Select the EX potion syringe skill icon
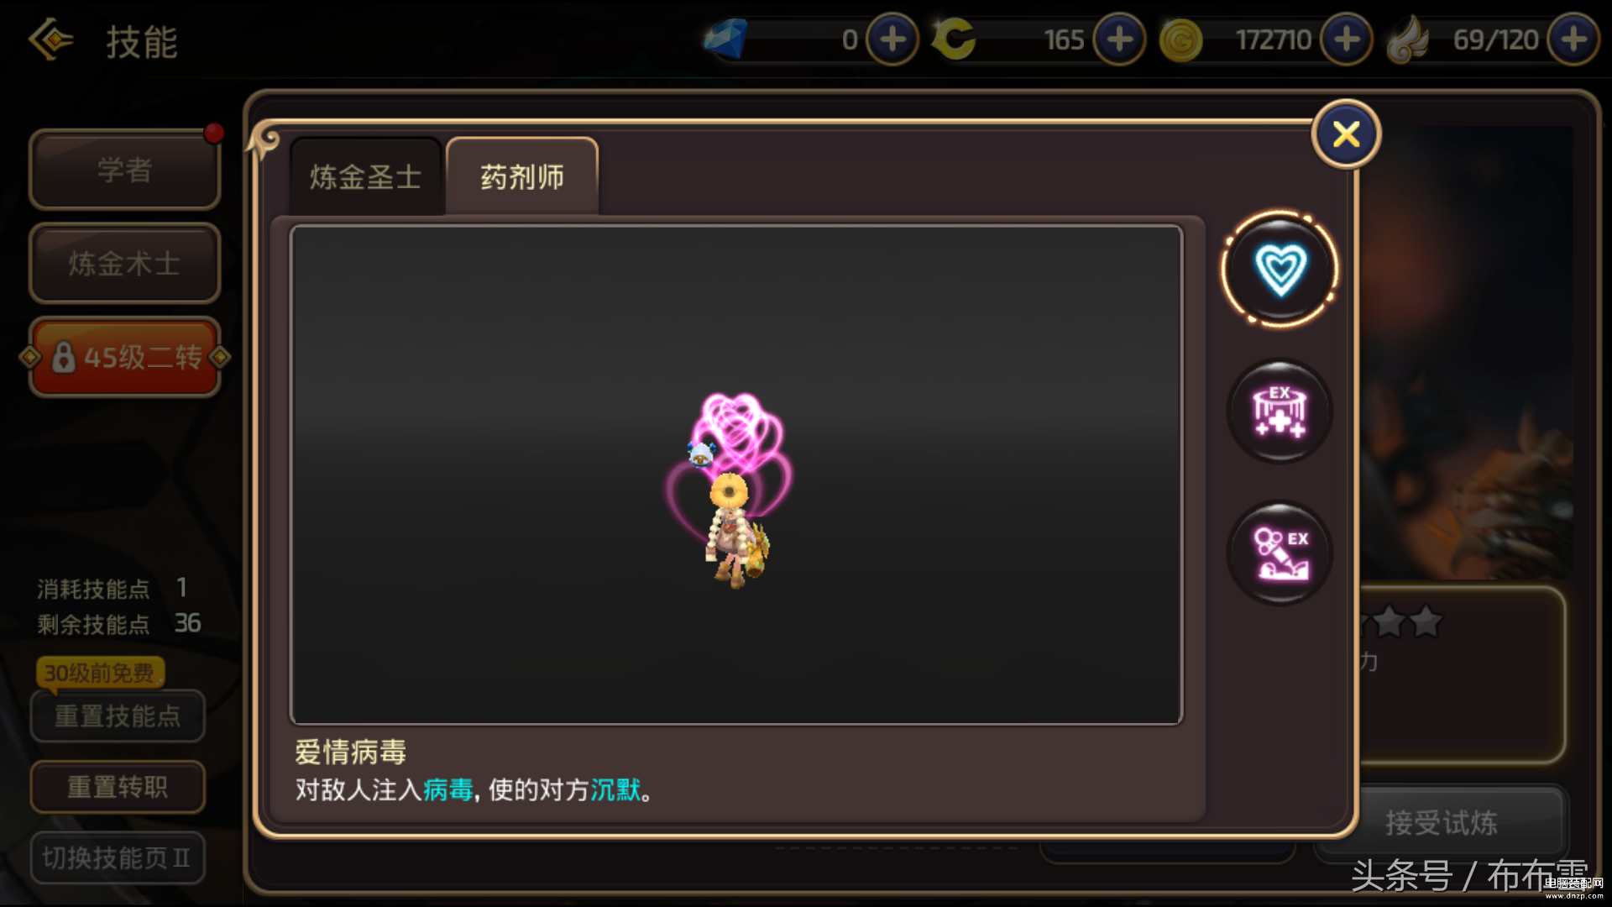Image resolution: width=1612 pixels, height=907 pixels. (1280, 553)
